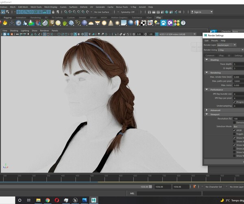This screenshot has height=204, width=244.
Task: Expand the Advanced section
Action: coord(207,110)
